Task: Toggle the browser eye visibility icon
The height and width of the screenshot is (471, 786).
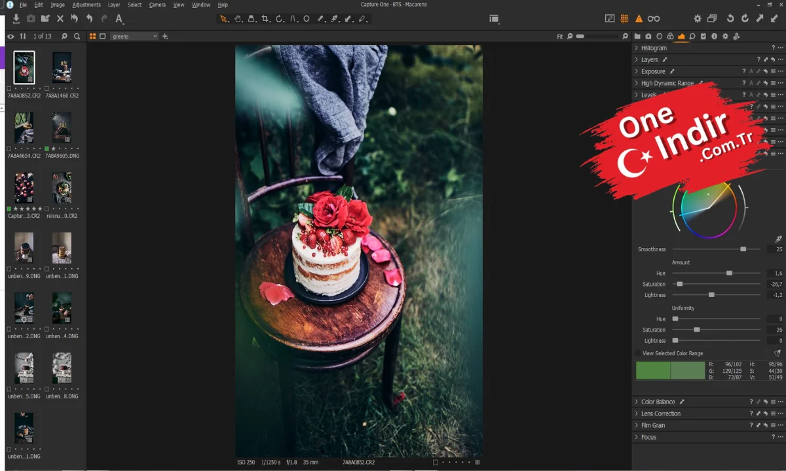Action: tap(10, 37)
